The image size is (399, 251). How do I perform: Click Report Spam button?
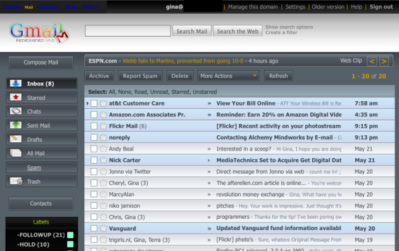click(x=140, y=76)
